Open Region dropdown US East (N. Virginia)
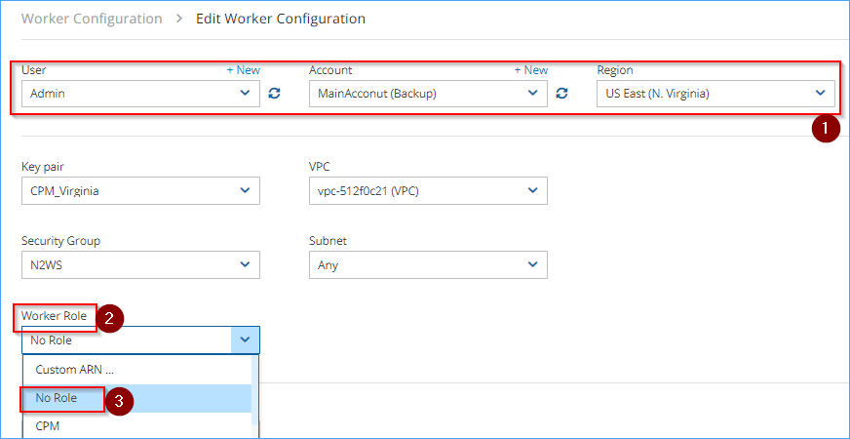 pos(715,94)
